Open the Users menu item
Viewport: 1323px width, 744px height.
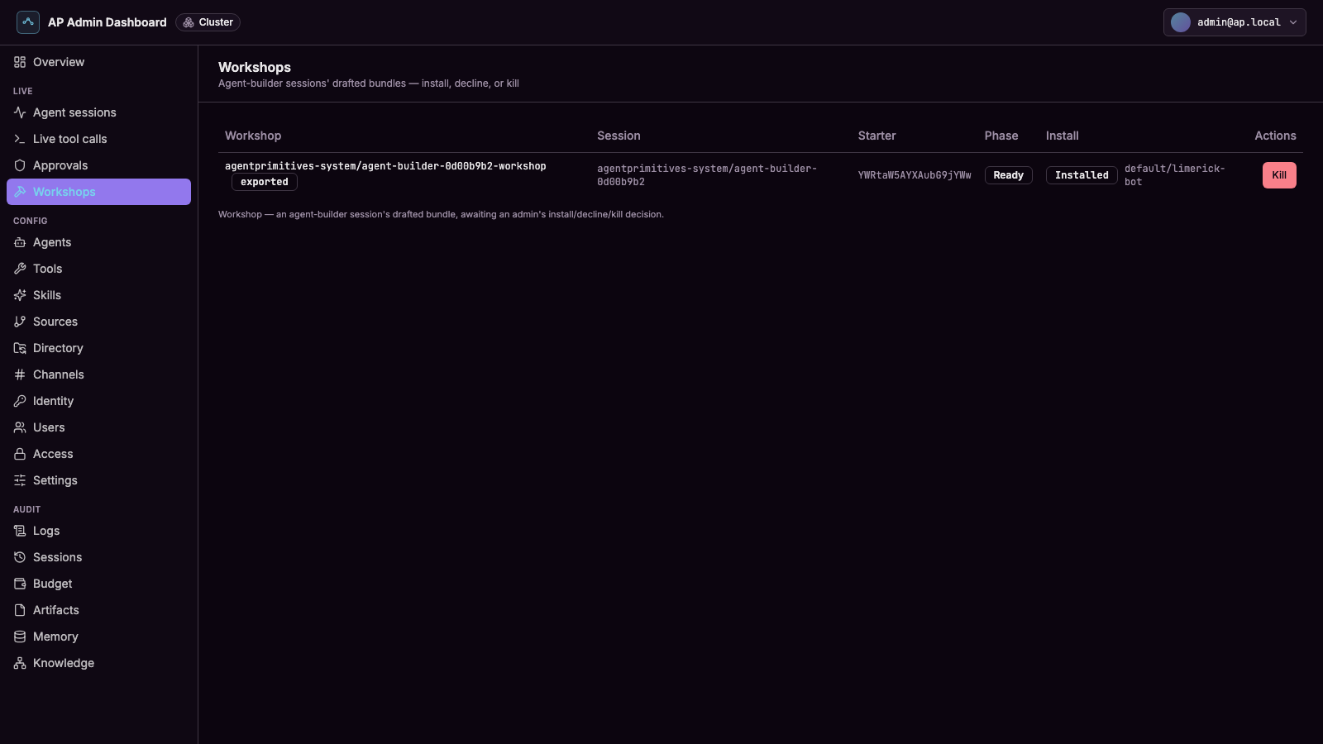pos(98,427)
